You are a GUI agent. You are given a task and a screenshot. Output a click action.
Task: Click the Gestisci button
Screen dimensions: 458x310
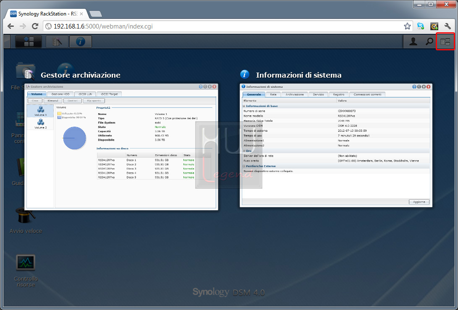(x=73, y=101)
